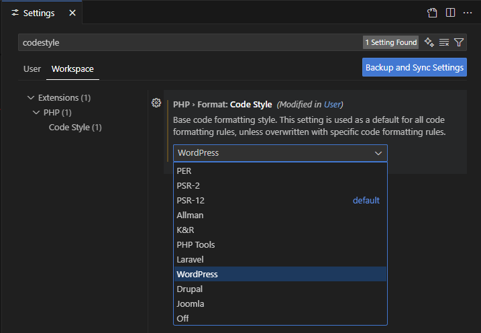The image size is (481, 333).
Task: Open More Actions ellipsis menu
Action: (x=468, y=13)
